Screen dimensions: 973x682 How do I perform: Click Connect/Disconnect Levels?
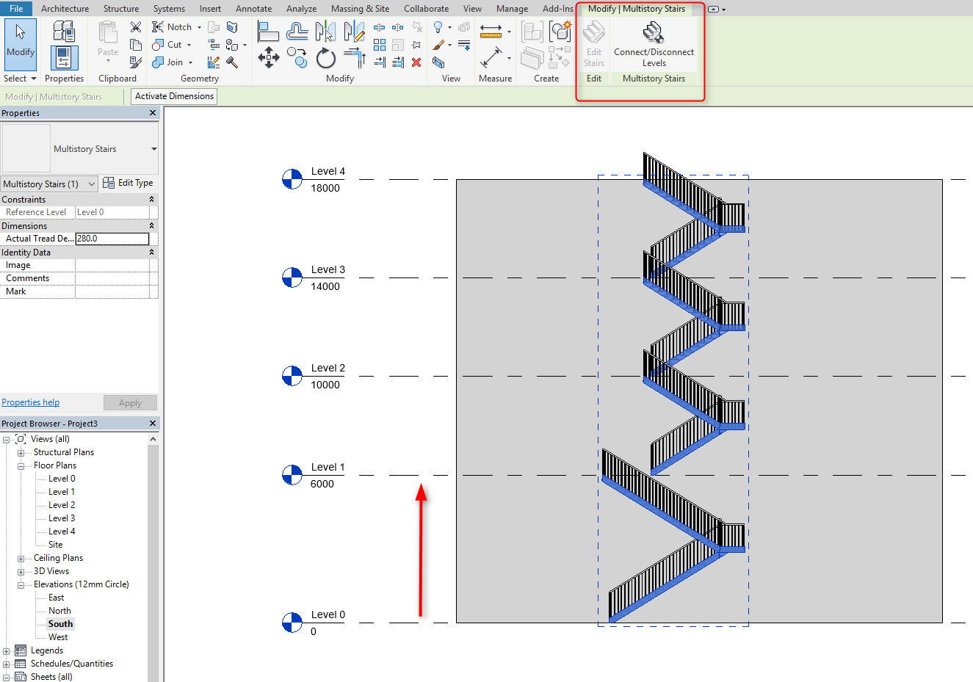pyautogui.click(x=654, y=44)
